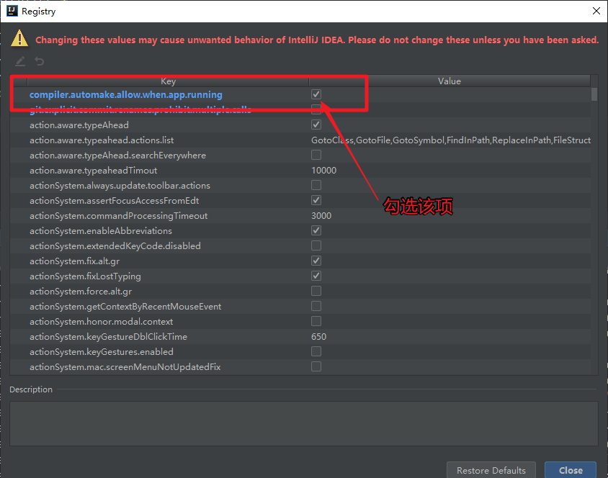Viewport: 608px width, 478px height.
Task: Select the action.aware.typeahead.actions.list key
Action: pos(102,140)
